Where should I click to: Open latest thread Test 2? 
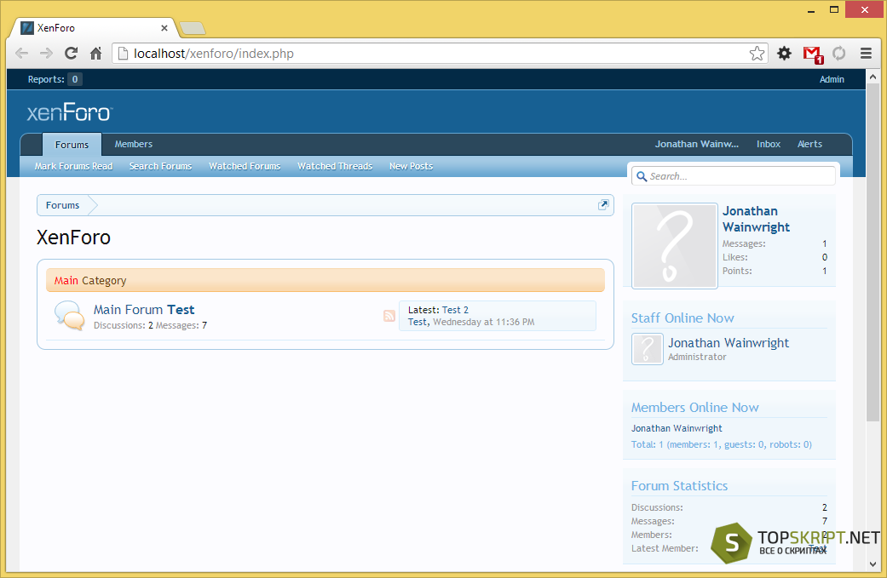(455, 310)
